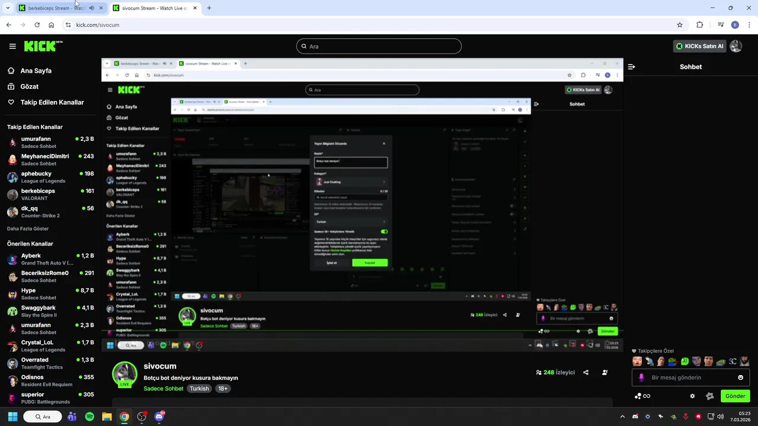Open Gözat in sidebar
This screenshot has height=426, width=758.
click(29, 86)
